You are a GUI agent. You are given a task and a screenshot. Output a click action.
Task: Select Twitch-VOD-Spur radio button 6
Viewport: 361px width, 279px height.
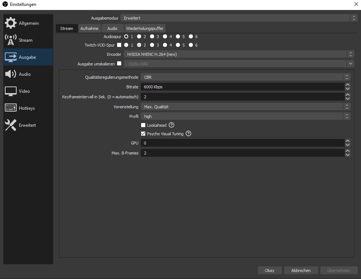pyautogui.click(x=191, y=45)
